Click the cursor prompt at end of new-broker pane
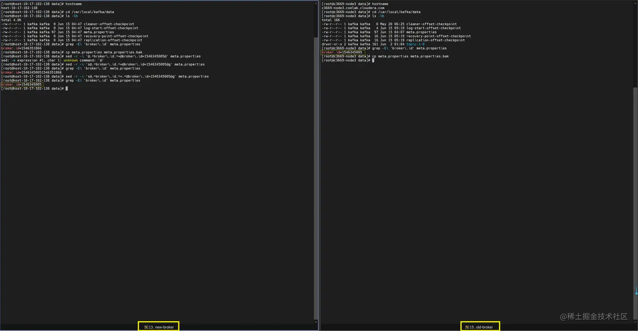This screenshot has height=331, width=638. [x=66, y=89]
